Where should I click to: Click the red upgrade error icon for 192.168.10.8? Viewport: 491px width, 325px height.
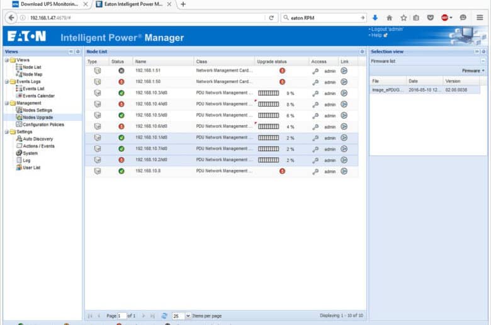click(x=282, y=171)
